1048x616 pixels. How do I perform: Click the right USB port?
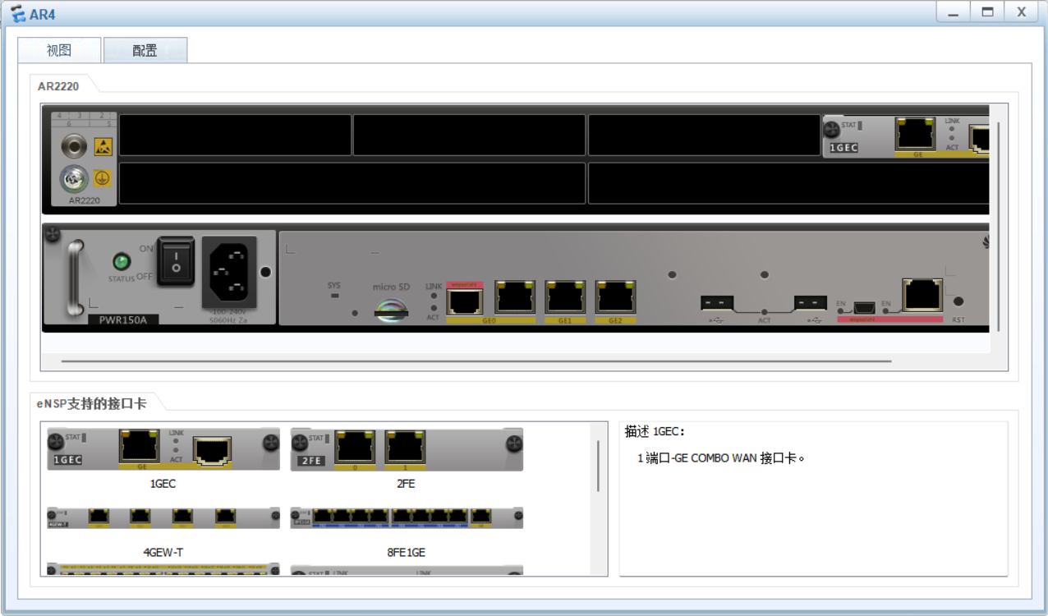click(x=811, y=302)
